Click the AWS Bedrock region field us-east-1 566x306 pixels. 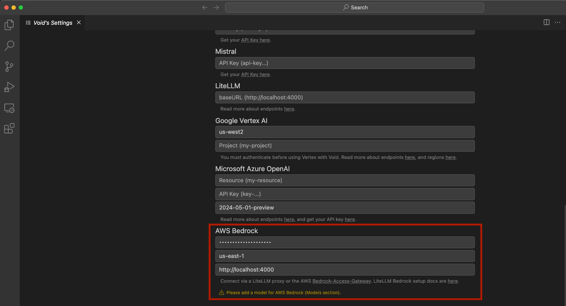[345, 256]
